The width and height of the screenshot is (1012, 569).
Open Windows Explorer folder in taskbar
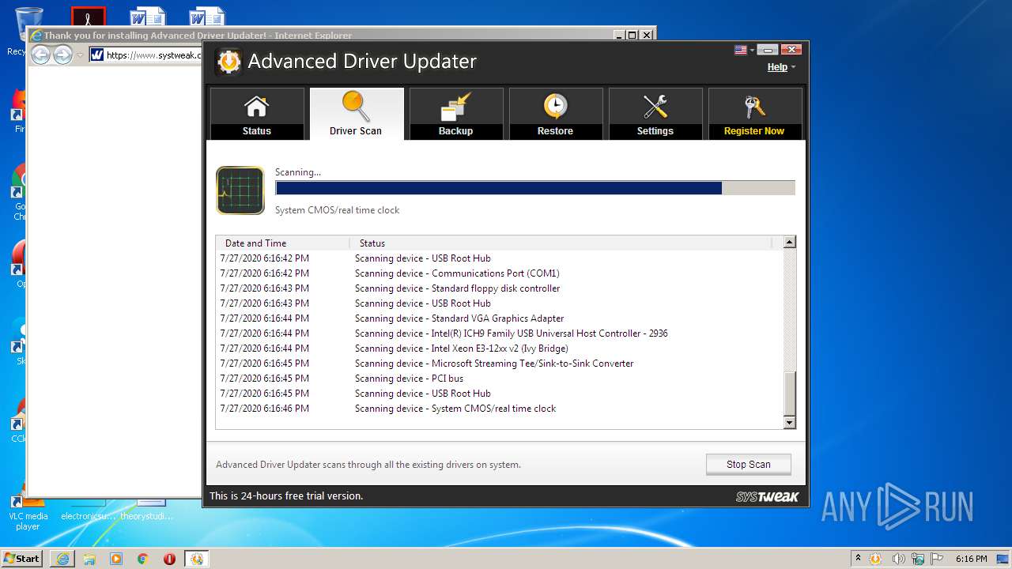tap(89, 559)
